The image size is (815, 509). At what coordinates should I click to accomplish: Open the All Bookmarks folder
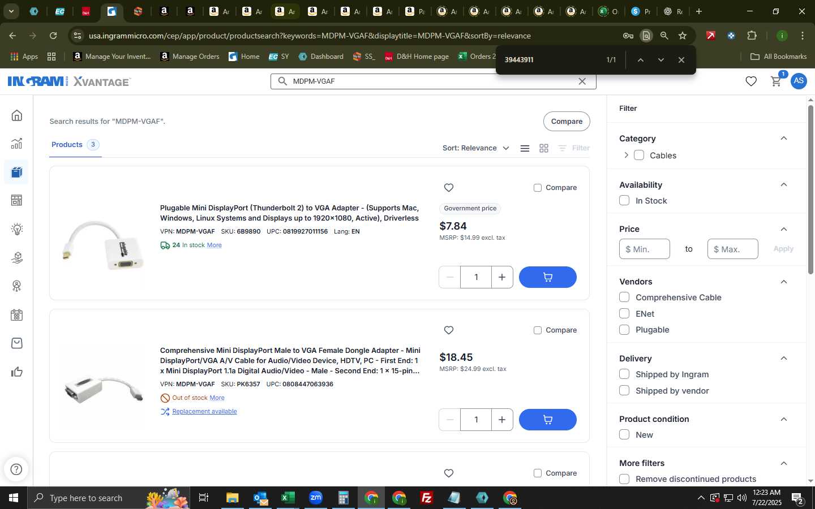pyautogui.click(x=778, y=57)
